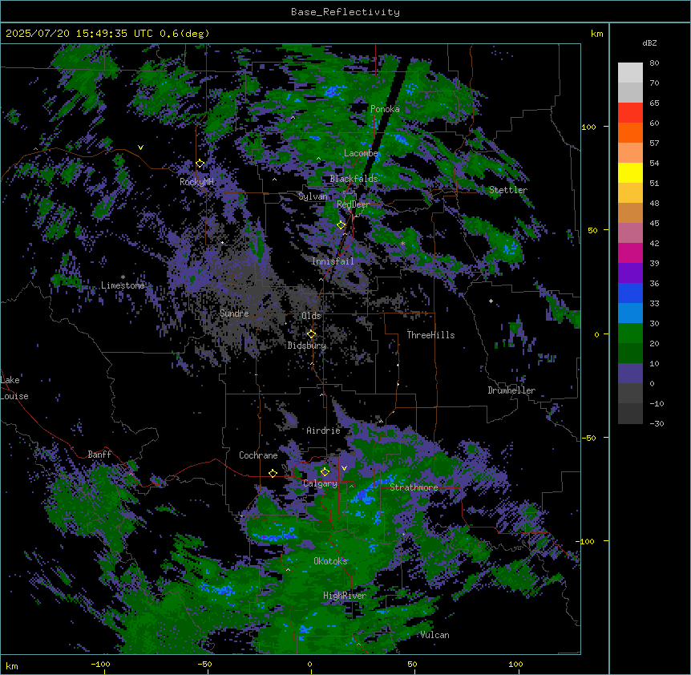
Task: Click the Blackfalds city label
Action: click(x=354, y=179)
